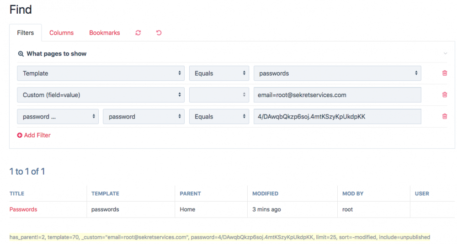This screenshot has height=244, width=457.
Task: Sort results by Modified column header
Action: 265,193
